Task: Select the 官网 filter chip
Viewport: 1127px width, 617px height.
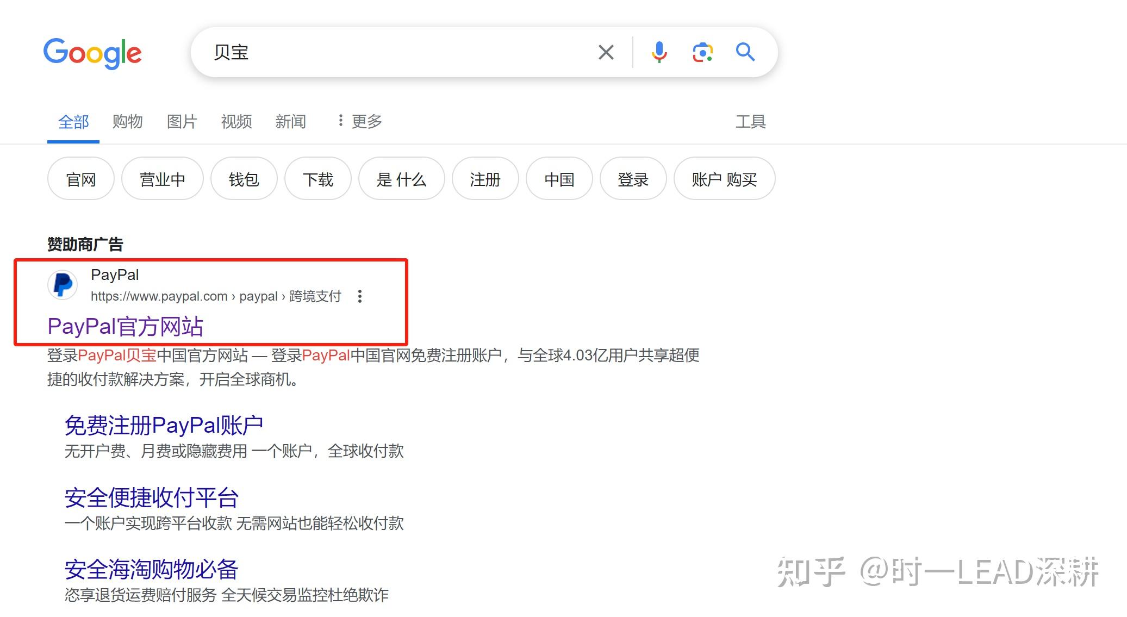Action: 81,179
